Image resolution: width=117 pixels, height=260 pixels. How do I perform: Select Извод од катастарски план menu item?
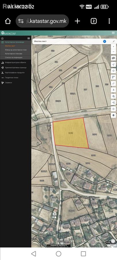click(16, 50)
